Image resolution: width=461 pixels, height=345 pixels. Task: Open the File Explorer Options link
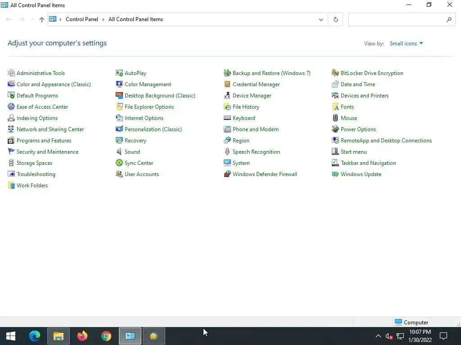(x=149, y=107)
